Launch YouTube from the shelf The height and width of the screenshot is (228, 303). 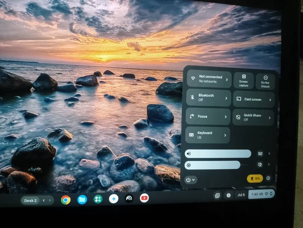[x=144, y=198]
